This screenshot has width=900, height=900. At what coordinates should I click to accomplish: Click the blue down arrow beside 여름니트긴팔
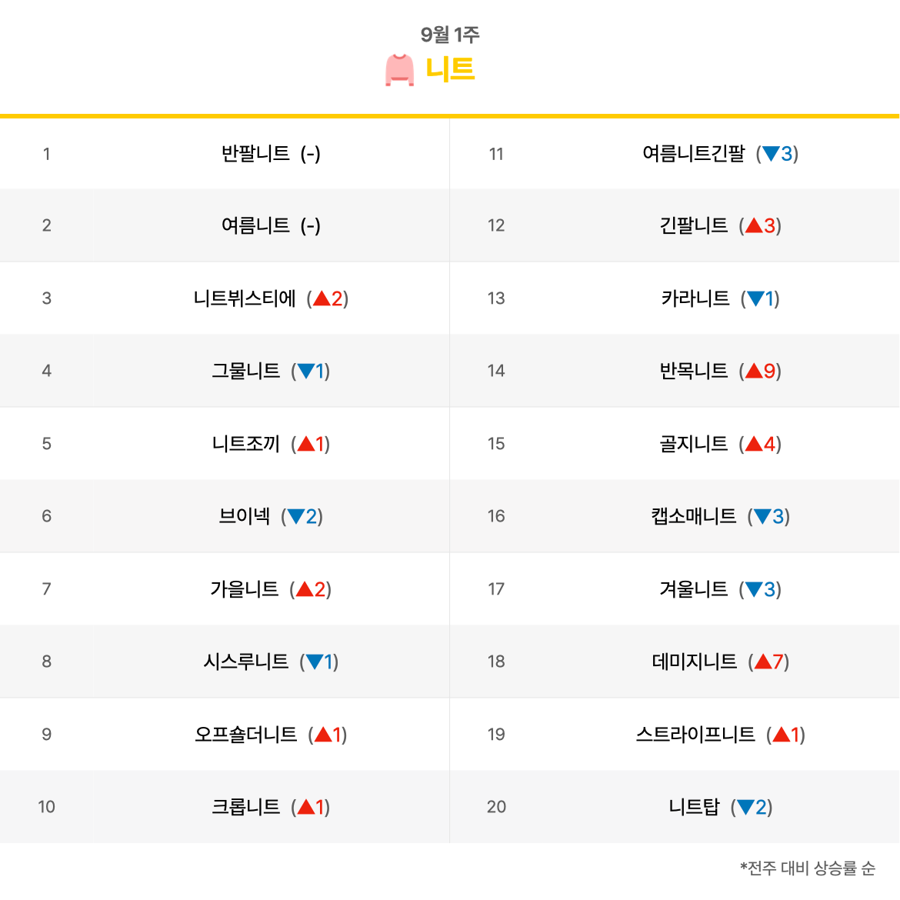click(x=771, y=154)
